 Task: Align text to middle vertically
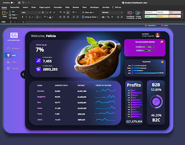(x=64, y=12)
